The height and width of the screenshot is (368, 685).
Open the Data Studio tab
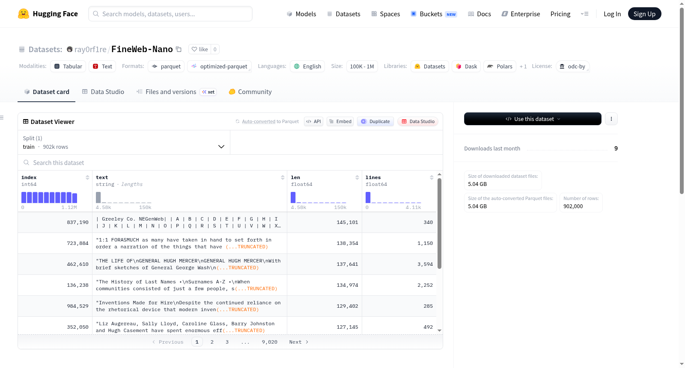[103, 91]
